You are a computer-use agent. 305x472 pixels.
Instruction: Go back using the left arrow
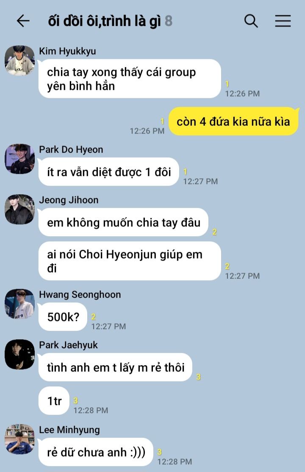tap(23, 21)
